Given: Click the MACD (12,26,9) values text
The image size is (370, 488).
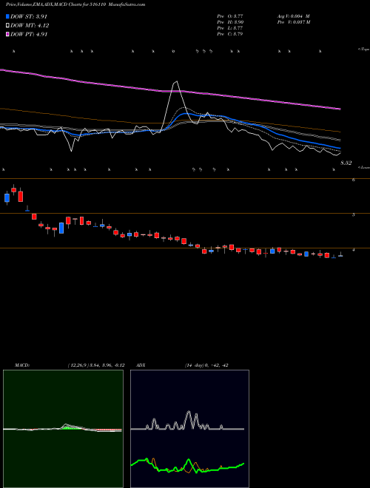Looking at the screenshot, I should click(96, 365).
